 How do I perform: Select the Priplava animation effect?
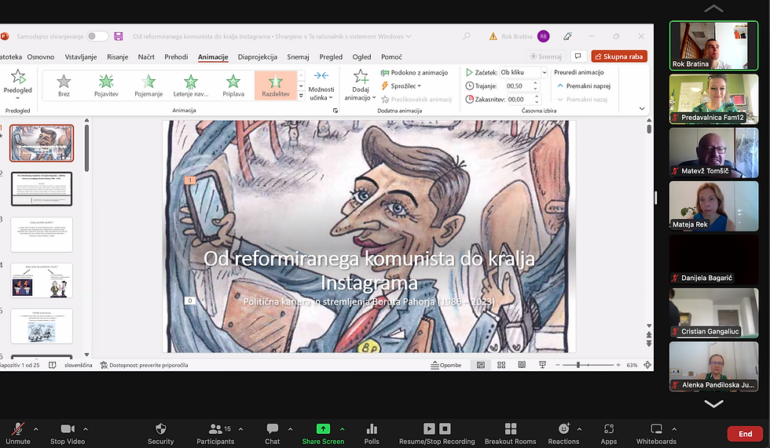(233, 86)
